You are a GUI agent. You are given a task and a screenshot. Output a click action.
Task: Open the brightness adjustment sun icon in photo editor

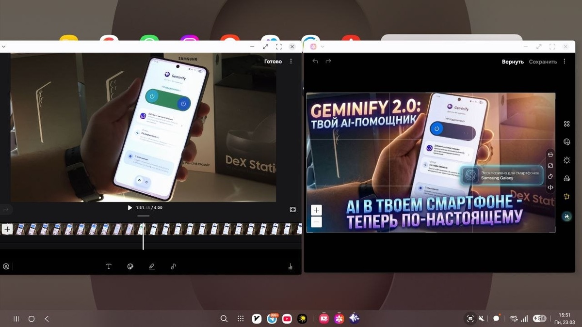pos(566,159)
